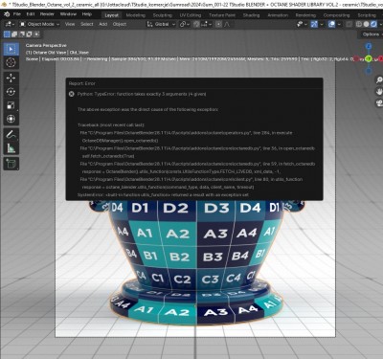Choose the Scale tool
The width and height of the screenshot is (383, 359).
tap(11, 105)
